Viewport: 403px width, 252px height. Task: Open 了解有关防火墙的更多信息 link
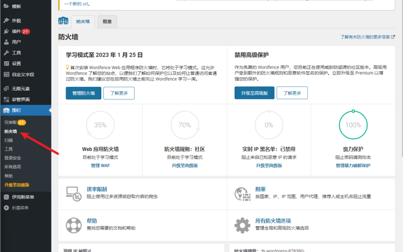pyautogui.click(x=365, y=37)
